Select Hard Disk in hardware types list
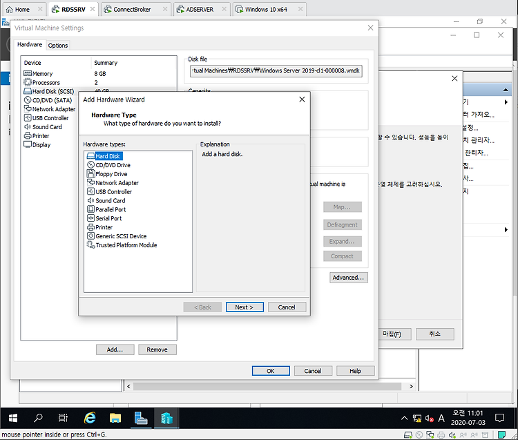 (x=104, y=156)
